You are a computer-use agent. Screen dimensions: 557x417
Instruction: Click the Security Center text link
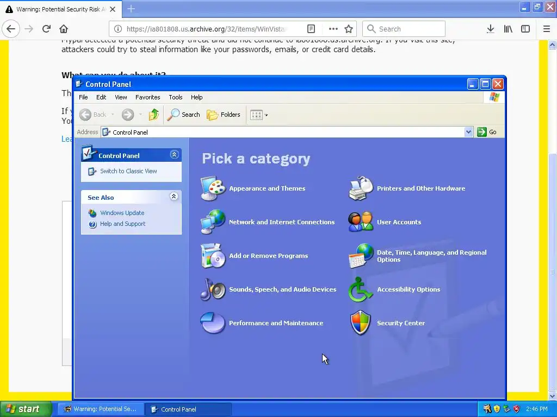(401, 323)
